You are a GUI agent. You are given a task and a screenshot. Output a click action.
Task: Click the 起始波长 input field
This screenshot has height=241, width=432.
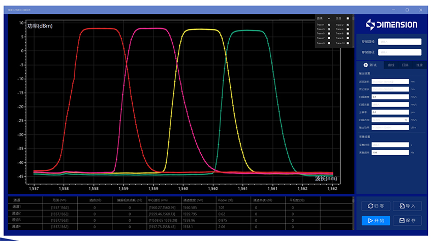390,81
